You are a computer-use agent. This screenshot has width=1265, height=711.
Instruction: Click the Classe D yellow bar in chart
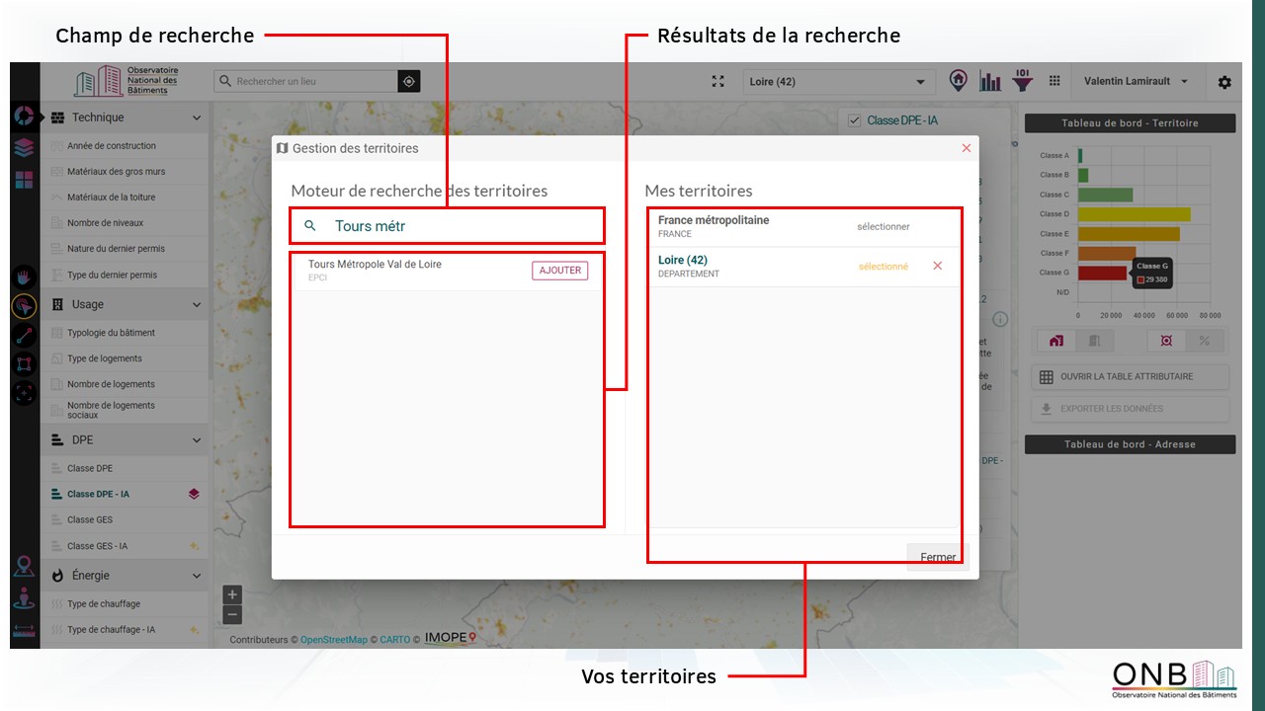(1134, 214)
